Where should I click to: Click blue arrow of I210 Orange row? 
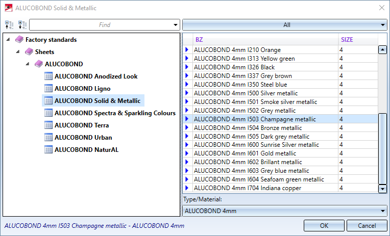click(187, 49)
